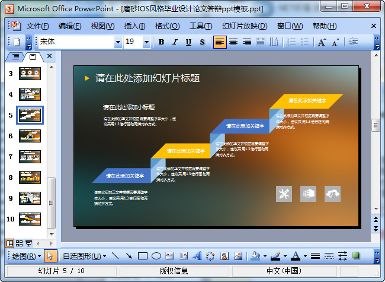Select the Rectangle drawing tool
The width and height of the screenshot is (385, 282).
[143, 256]
